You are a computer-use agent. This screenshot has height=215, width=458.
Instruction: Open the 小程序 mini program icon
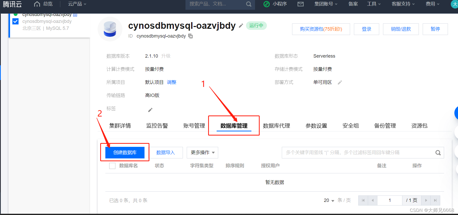tap(267, 4)
